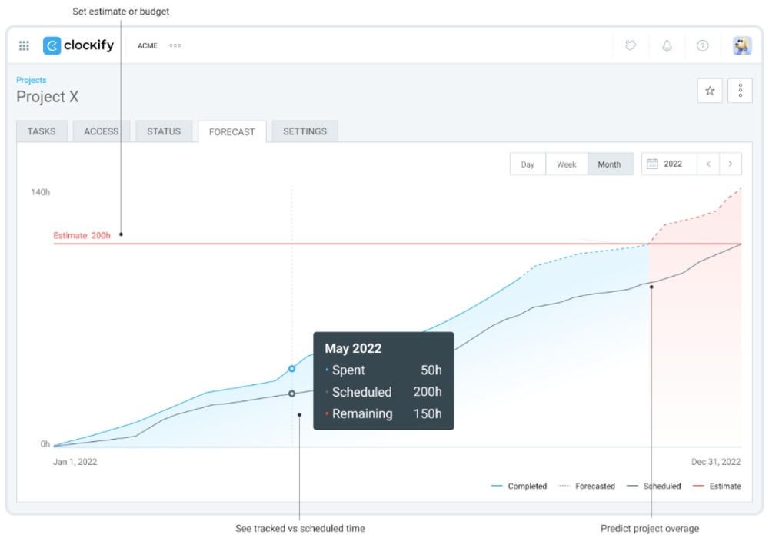
Task: Open the ACME workspace three-dot menu
Action: point(175,45)
